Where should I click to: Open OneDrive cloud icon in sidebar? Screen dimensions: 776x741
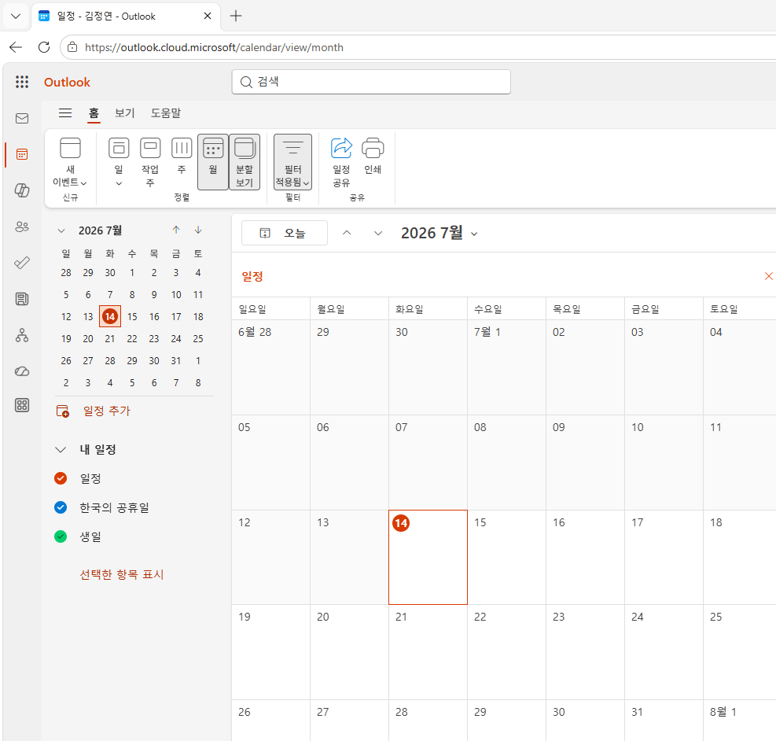(22, 371)
